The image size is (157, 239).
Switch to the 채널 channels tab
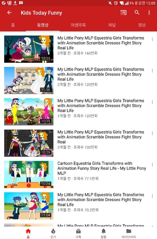[x=112, y=25]
